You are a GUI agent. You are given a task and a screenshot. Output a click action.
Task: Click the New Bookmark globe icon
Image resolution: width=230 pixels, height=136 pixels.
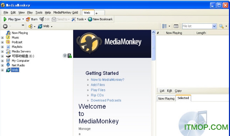pos(90,19)
